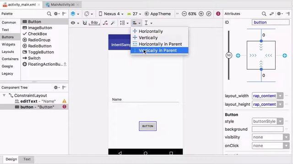Select Common palette category
Viewport: 293px width, 164px height.
[x=9, y=22]
